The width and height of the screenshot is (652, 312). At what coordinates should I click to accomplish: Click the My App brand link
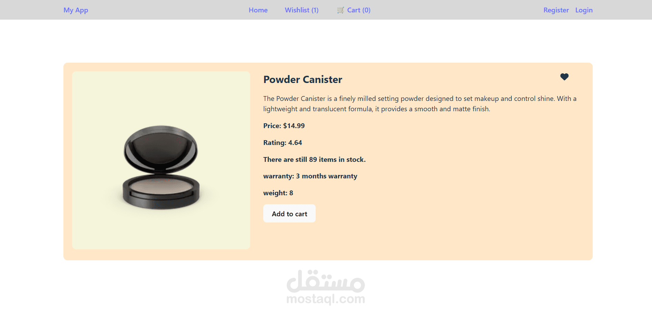tap(76, 10)
